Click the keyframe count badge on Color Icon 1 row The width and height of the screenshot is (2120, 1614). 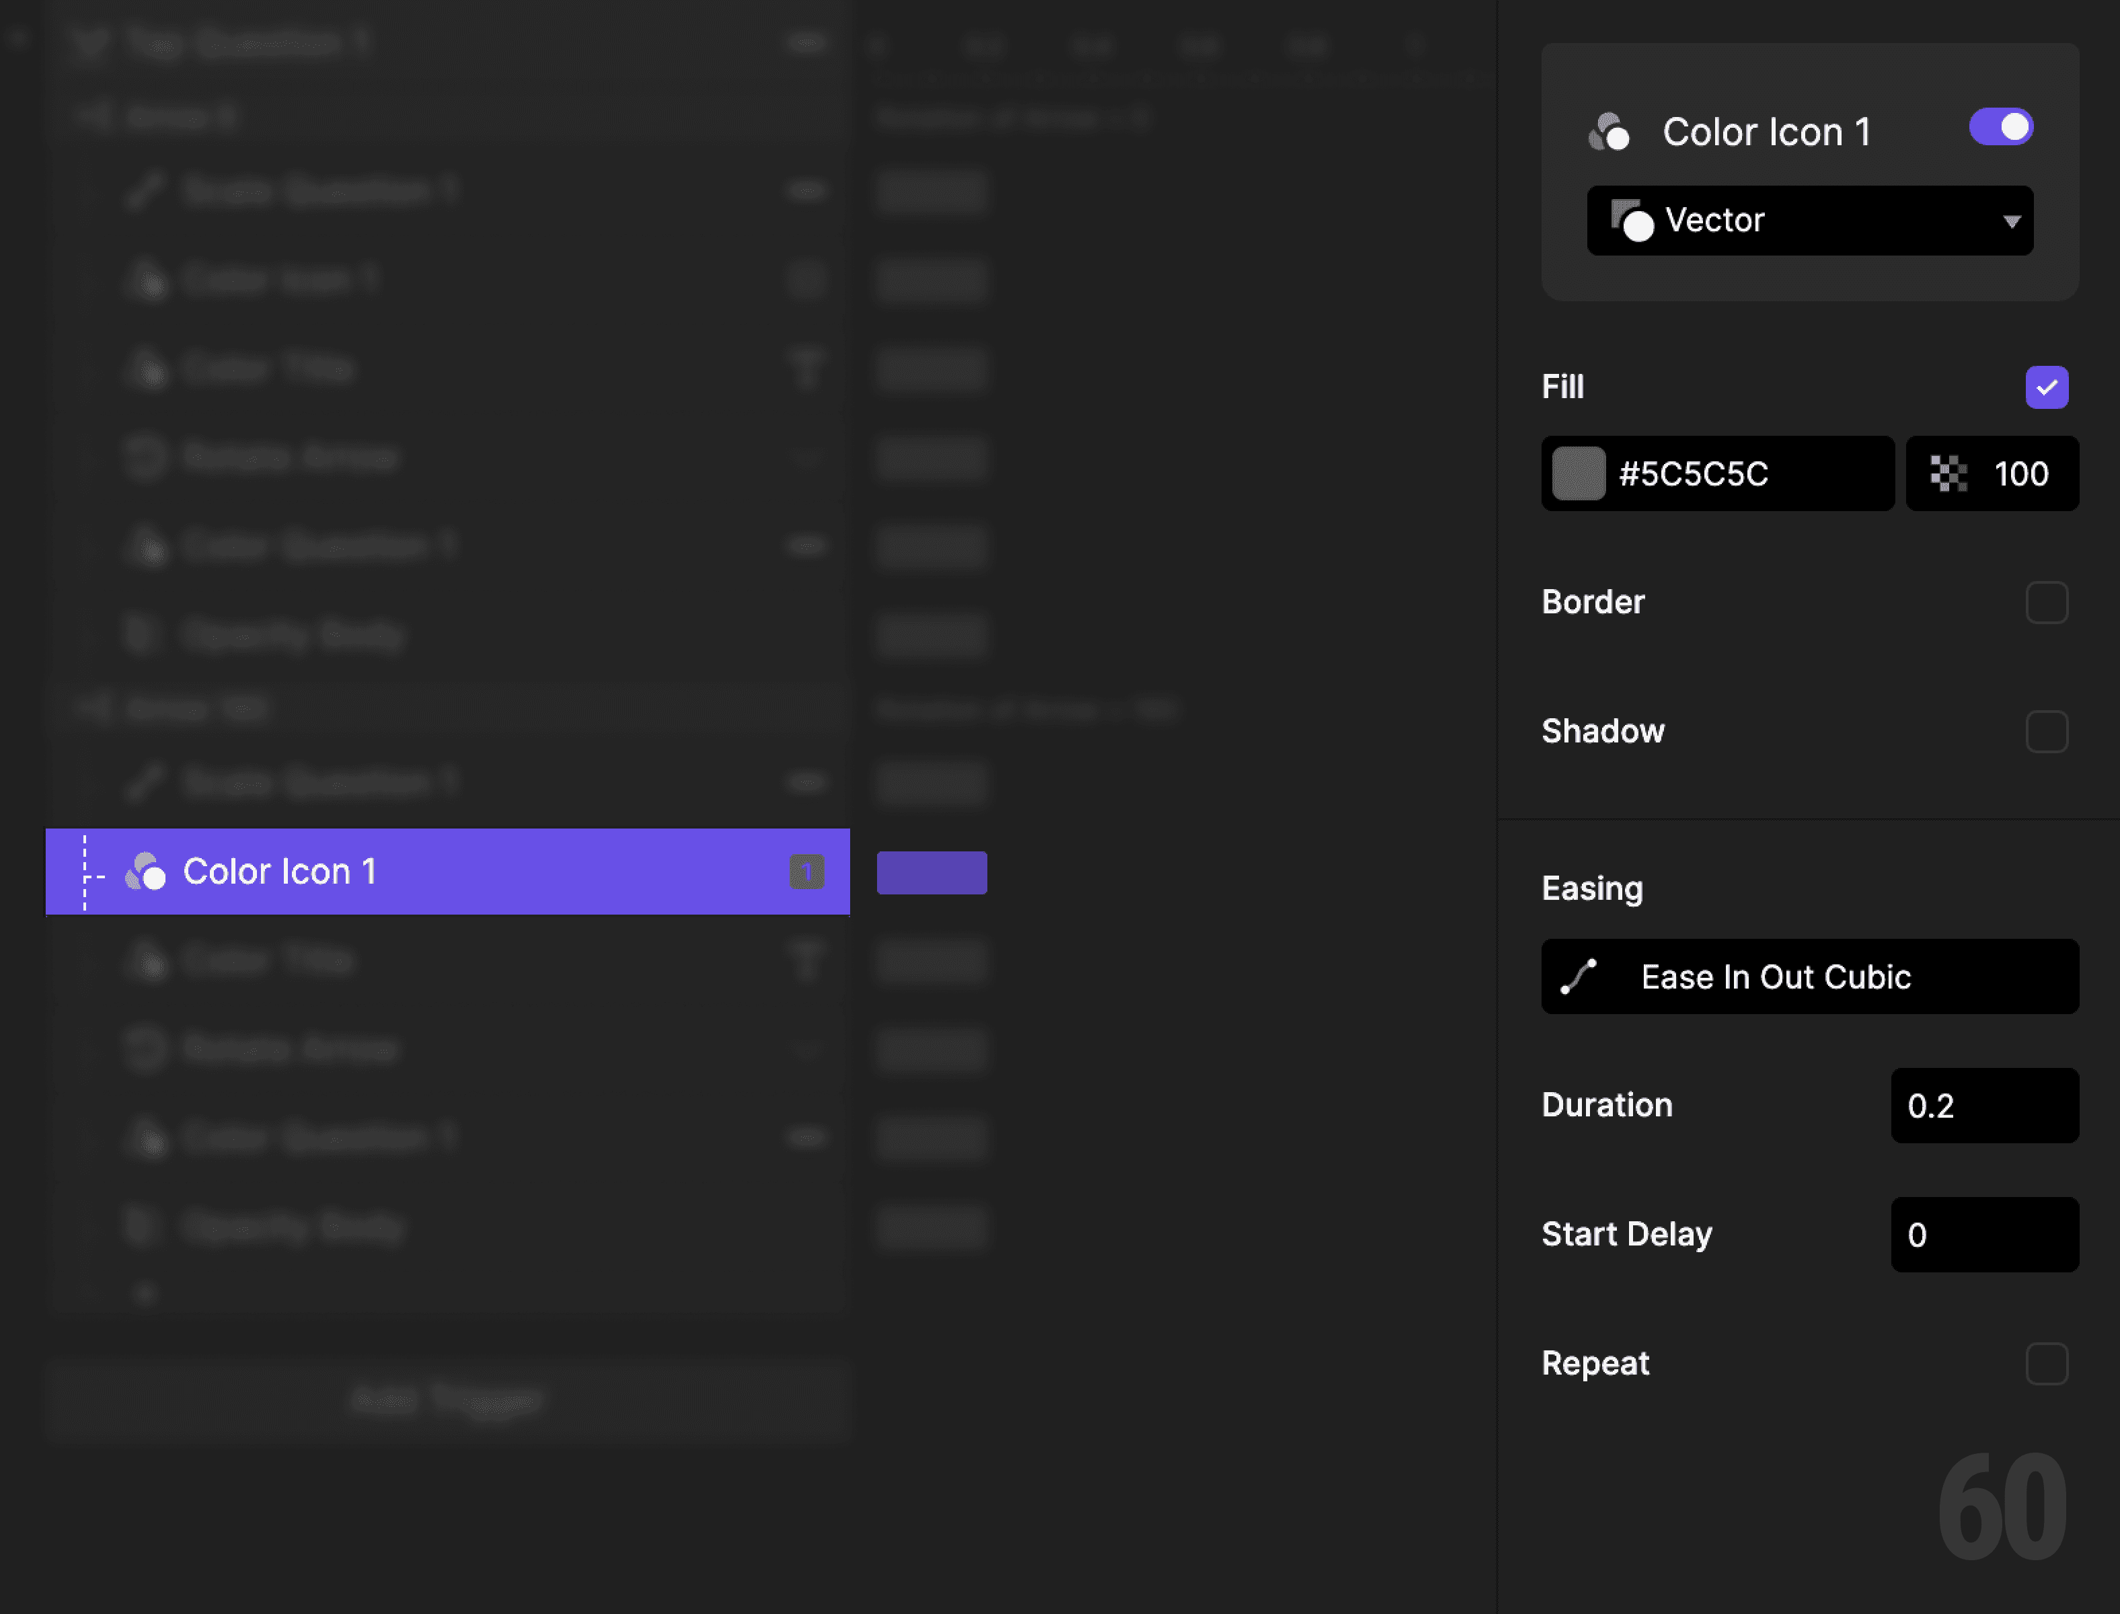(807, 870)
